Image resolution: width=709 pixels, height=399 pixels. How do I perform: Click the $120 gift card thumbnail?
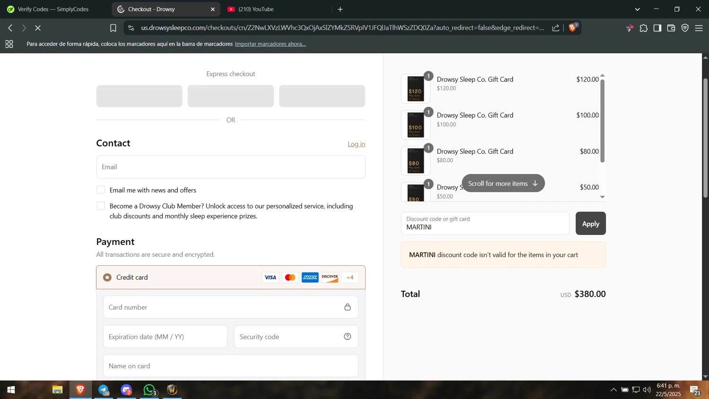[415, 89]
